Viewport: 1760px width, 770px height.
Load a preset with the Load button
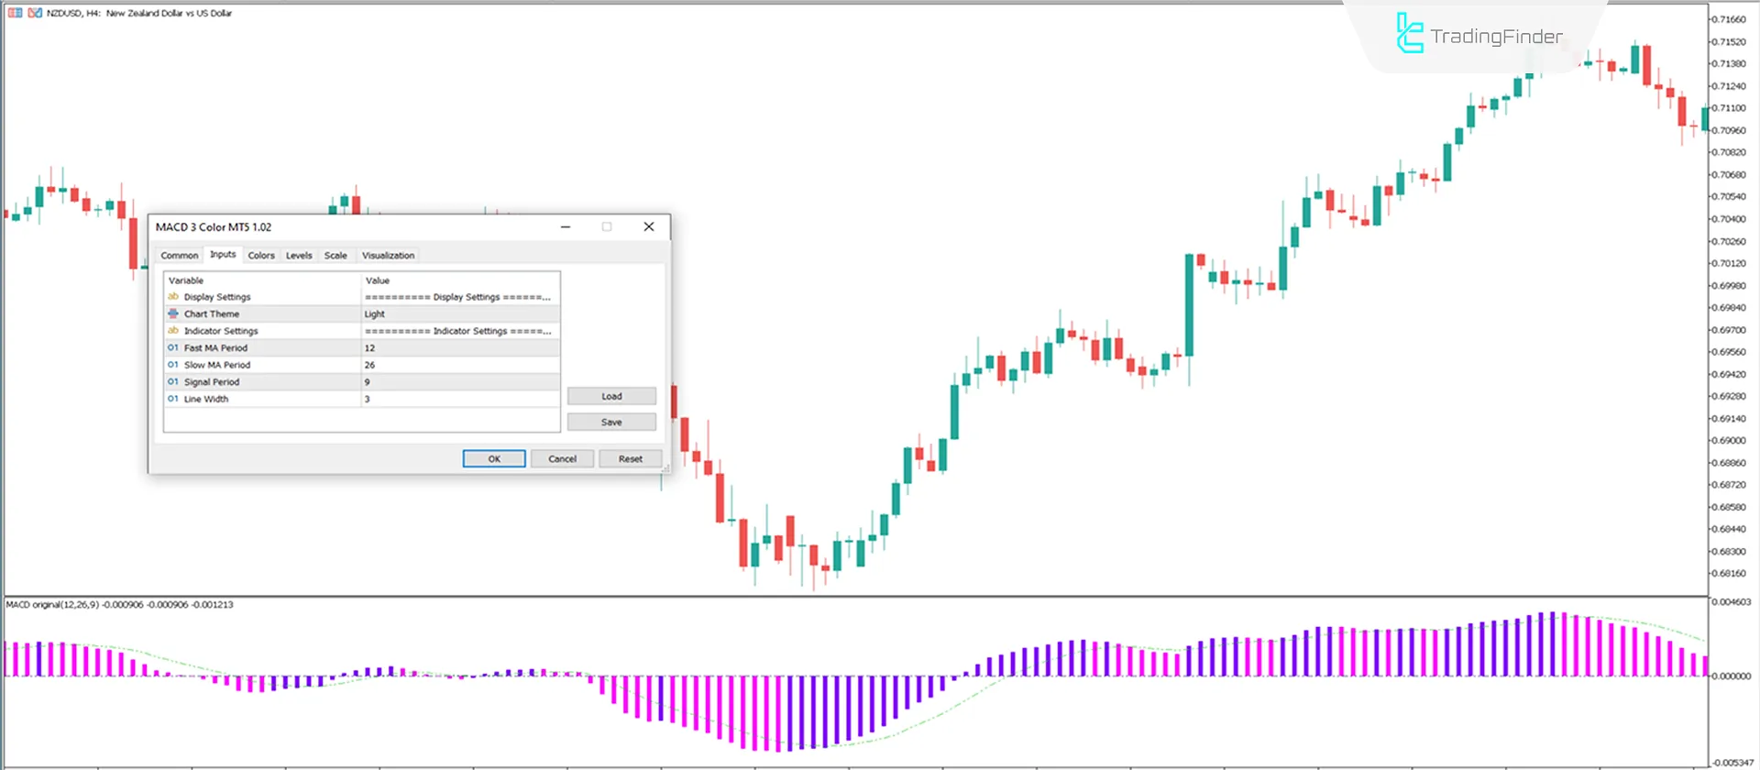point(611,397)
